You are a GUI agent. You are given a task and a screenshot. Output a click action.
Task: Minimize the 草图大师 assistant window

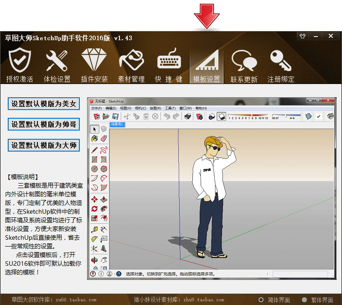pos(316,36)
